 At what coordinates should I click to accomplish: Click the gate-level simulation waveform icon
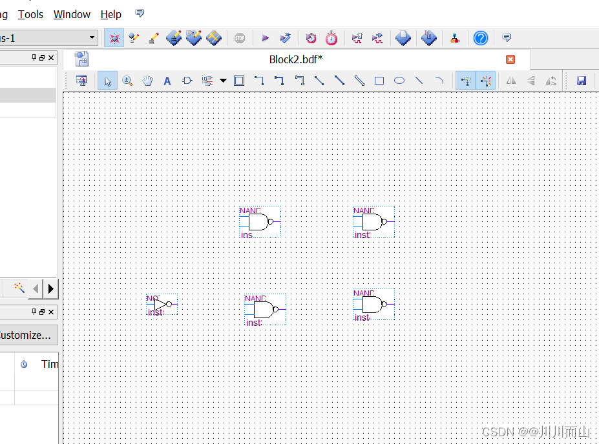pyautogui.click(x=377, y=38)
